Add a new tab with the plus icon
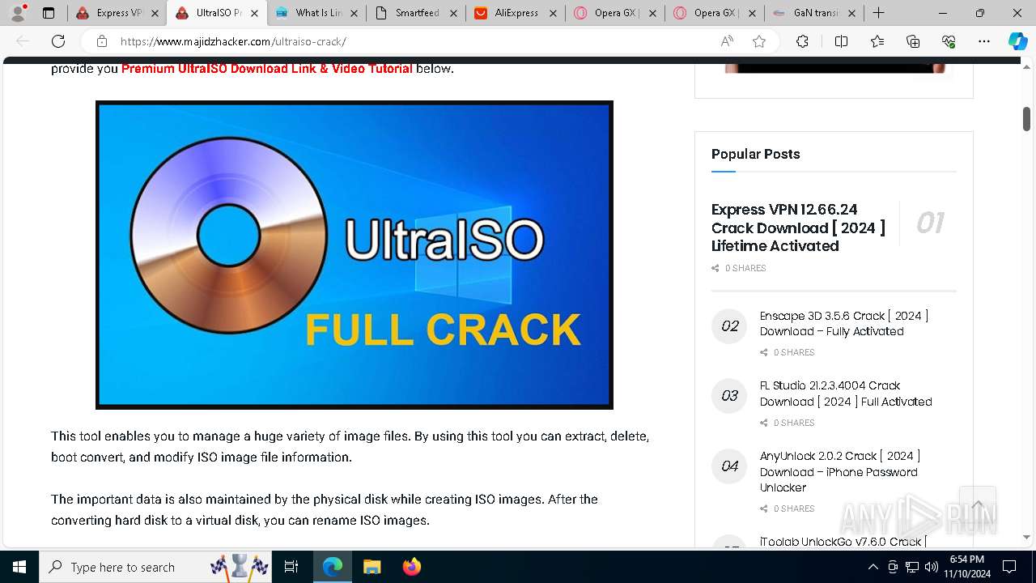Image resolution: width=1036 pixels, height=583 pixels. [x=878, y=13]
